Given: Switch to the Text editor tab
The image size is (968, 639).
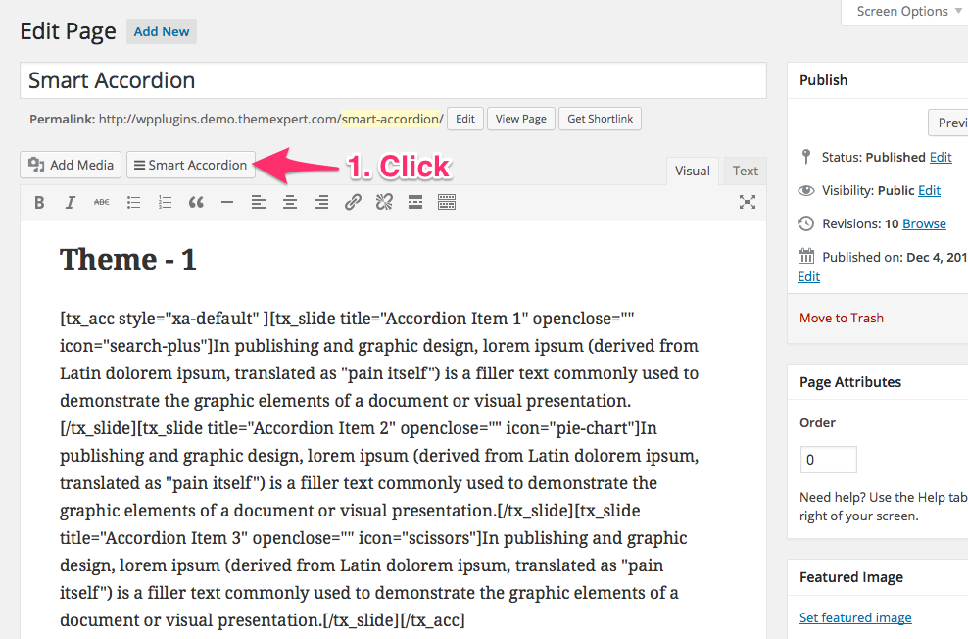Looking at the screenshot, I should (x=745, y=171).
